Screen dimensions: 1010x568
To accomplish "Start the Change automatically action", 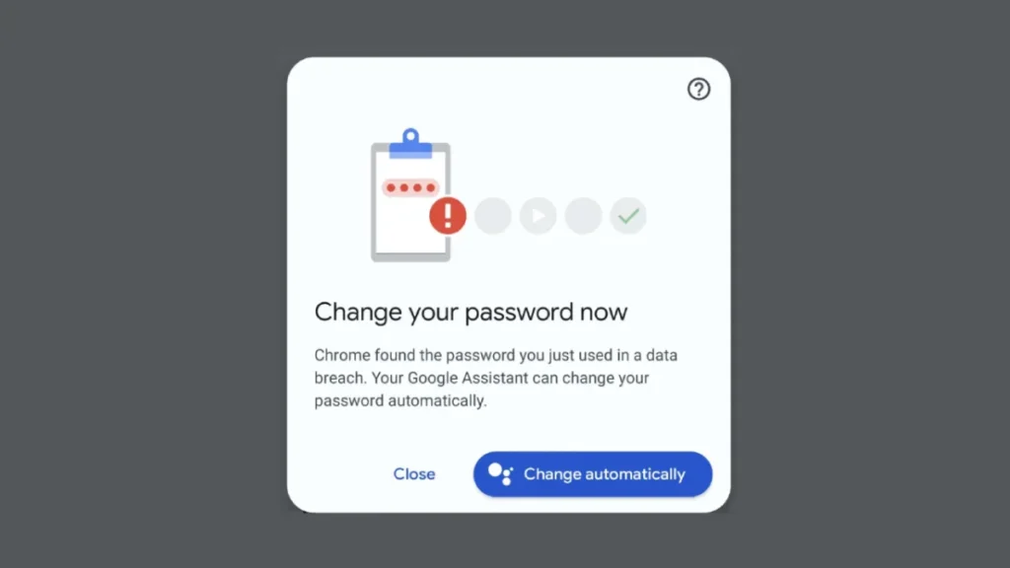I will coord(593,474).
